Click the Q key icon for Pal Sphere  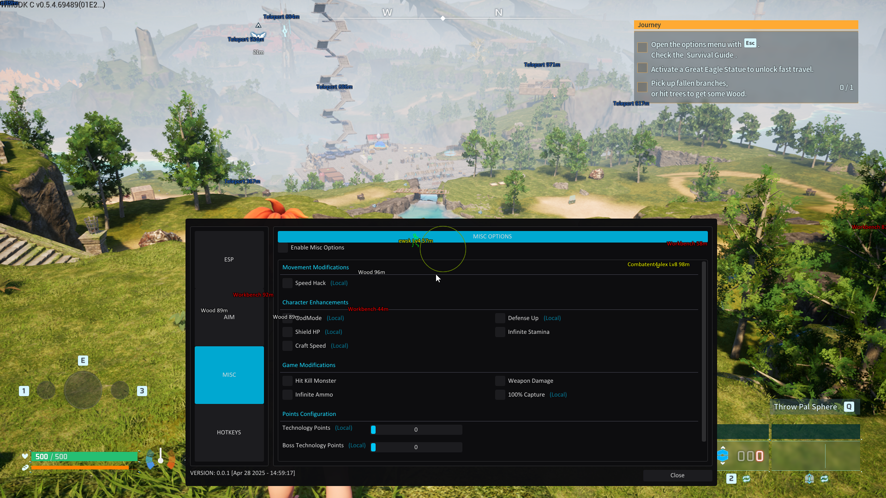(849, 407)
